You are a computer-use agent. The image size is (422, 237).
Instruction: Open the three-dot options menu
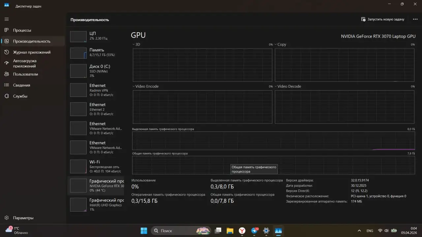tap(415, 19)
